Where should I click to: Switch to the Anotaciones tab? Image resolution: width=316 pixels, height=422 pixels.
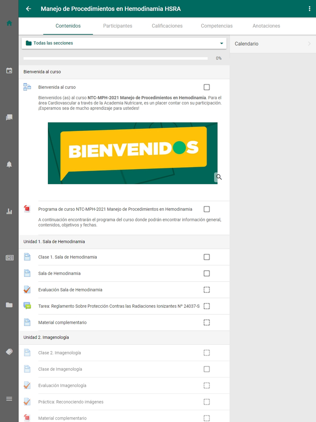tap(266, 26)
